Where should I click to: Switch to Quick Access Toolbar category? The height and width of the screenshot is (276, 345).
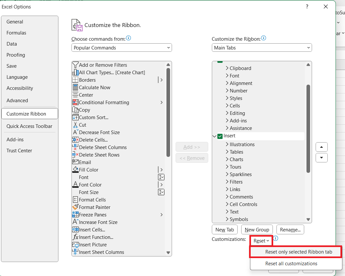pyautogui.click(x=29, y=126)
